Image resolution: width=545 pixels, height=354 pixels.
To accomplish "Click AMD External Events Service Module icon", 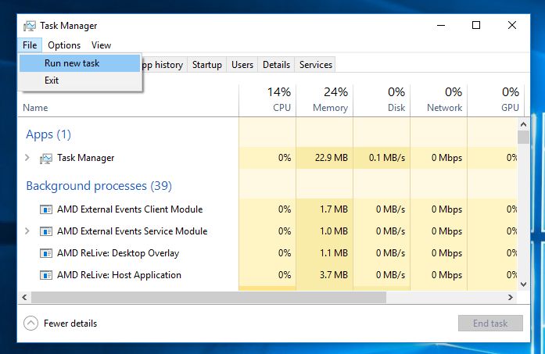I will [45, 231].
